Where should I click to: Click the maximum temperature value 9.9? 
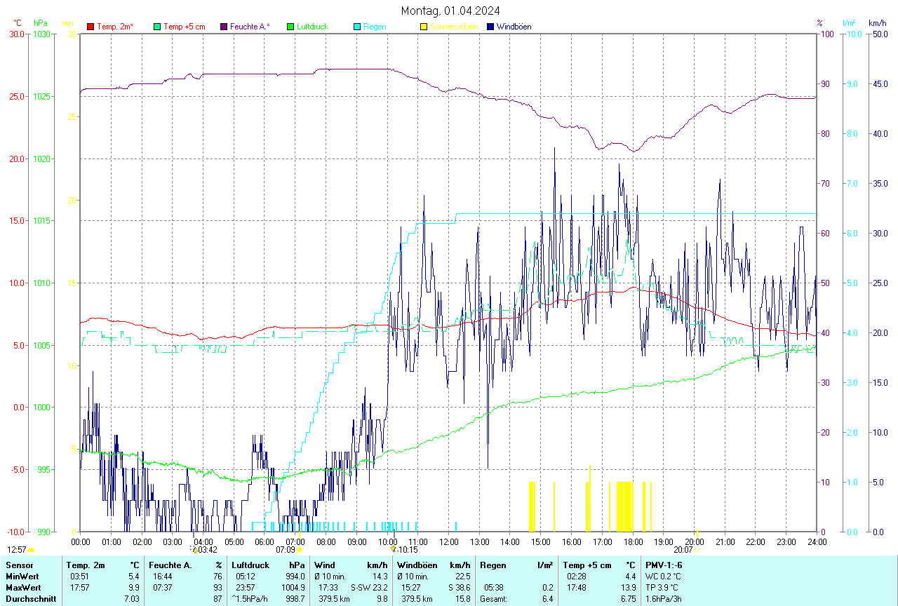[x=134, y=588]
